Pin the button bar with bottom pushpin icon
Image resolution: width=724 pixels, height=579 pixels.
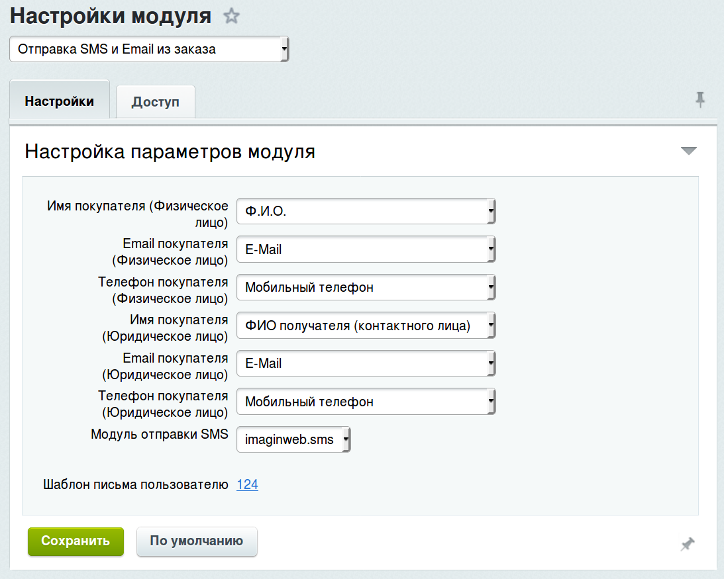click(x=688, y=544)
